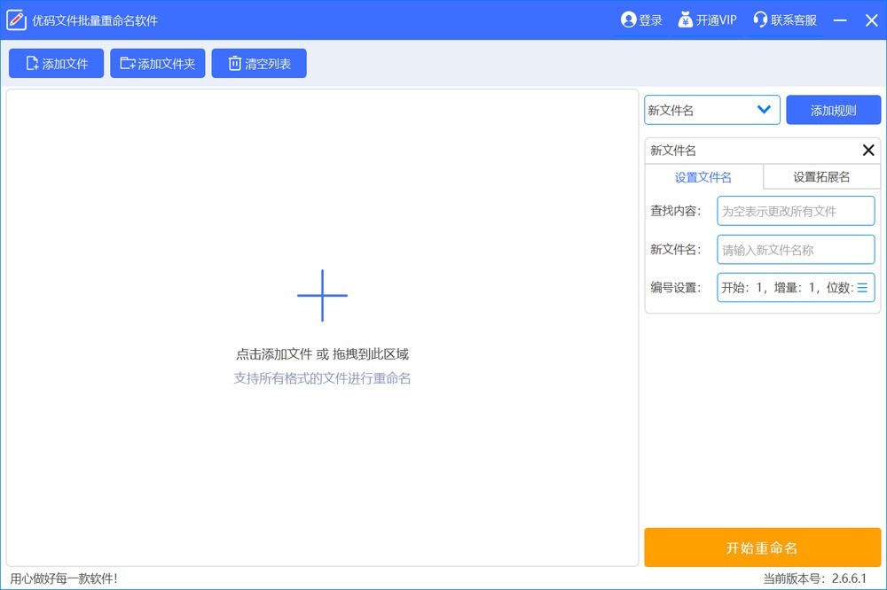This screenshot has height=590, width=887.
Task: Switch to the 设置文件名 tab
Action: click(x=703, y=177)
